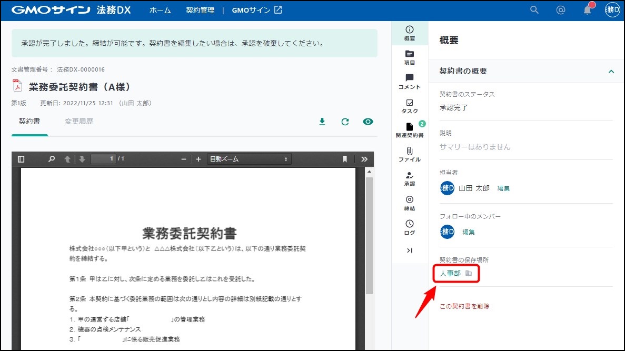This screenshot has width=625, height=351.
Task: Open PDF viewer tools menu
Action: pos(364,159)
